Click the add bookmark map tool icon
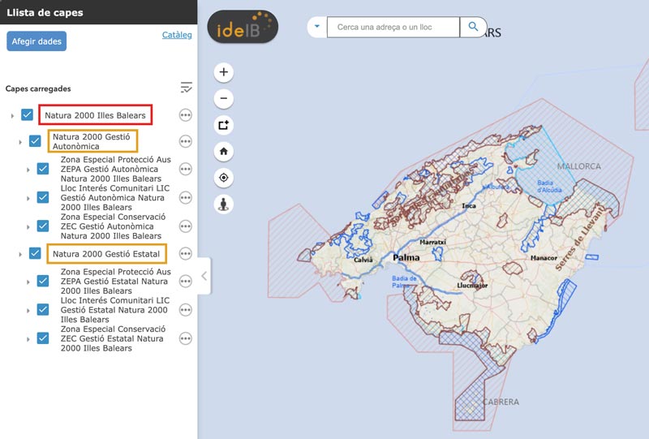Image resolution: width=649 pixels, height=439 pixels. pos(224,125)
